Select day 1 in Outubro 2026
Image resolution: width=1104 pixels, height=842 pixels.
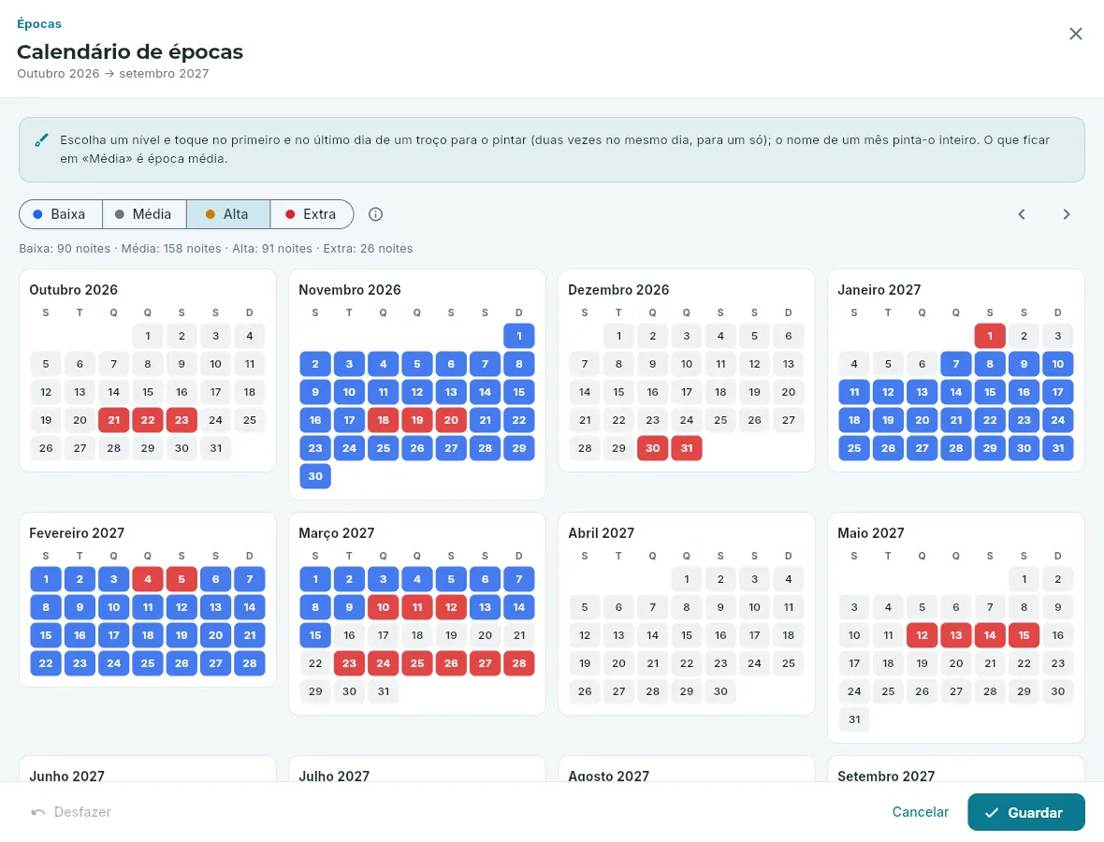tap(148, 336)
